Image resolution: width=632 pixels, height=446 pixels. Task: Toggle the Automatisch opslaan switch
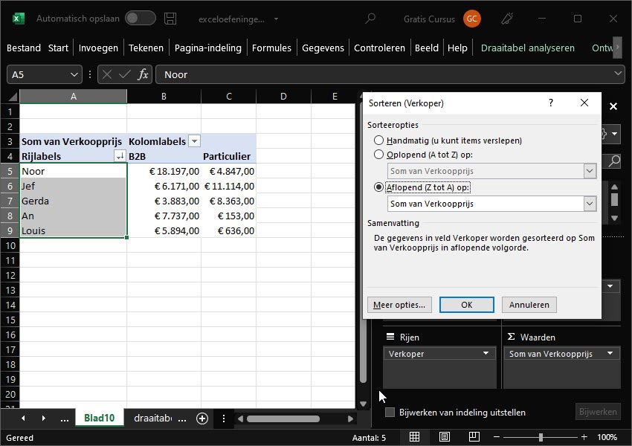pyautogui.click(x=140, y=19)
